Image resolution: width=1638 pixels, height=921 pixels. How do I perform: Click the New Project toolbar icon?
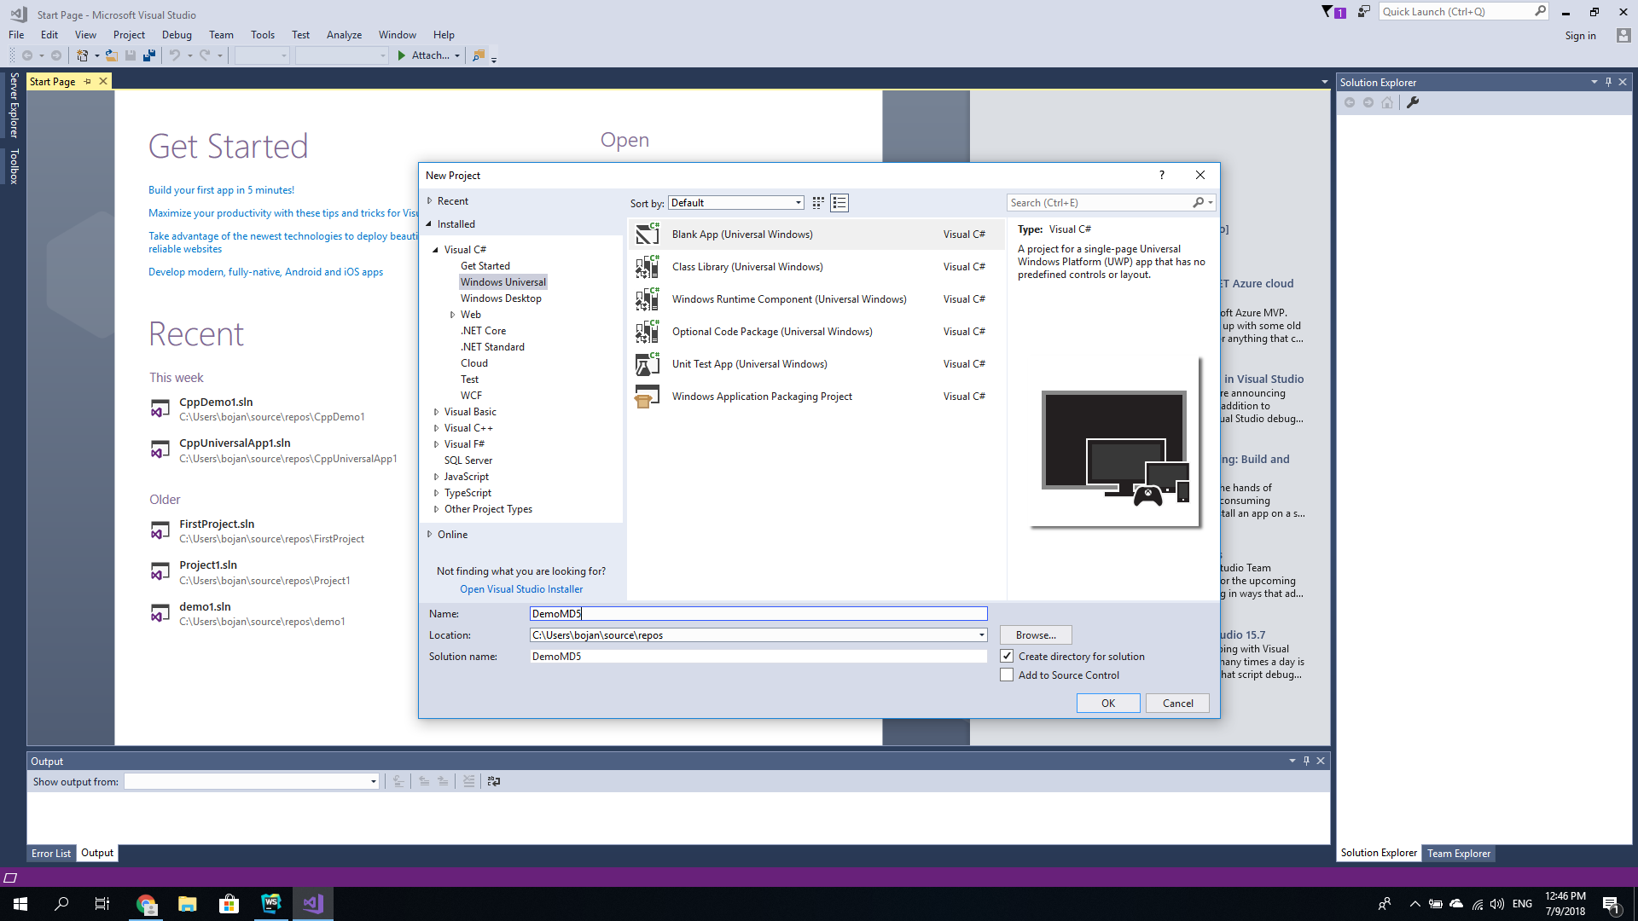click(x=82, y=55)
